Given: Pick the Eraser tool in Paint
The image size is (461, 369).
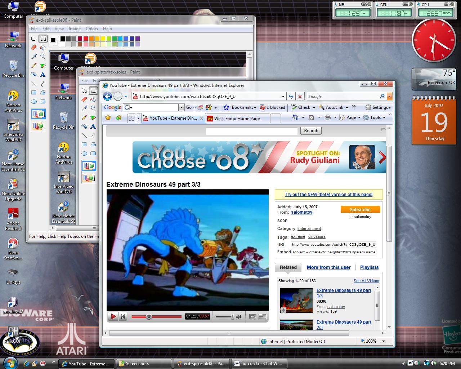Looking at the screenshot, I should [x=34, y=47].
